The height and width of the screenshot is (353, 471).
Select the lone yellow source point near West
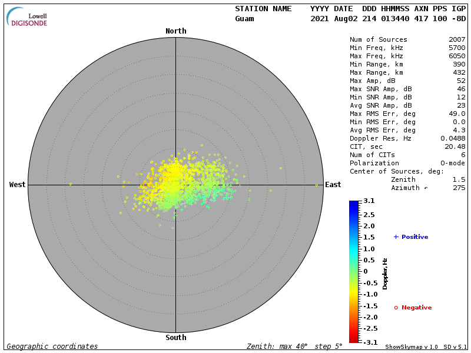coord(70,184)
